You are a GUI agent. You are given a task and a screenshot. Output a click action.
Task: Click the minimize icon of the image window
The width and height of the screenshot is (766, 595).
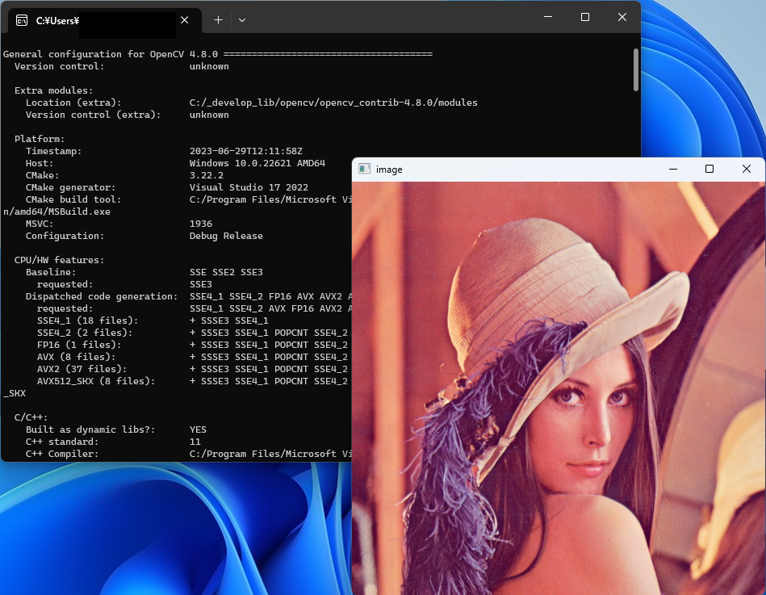click(x=672, y=169)
